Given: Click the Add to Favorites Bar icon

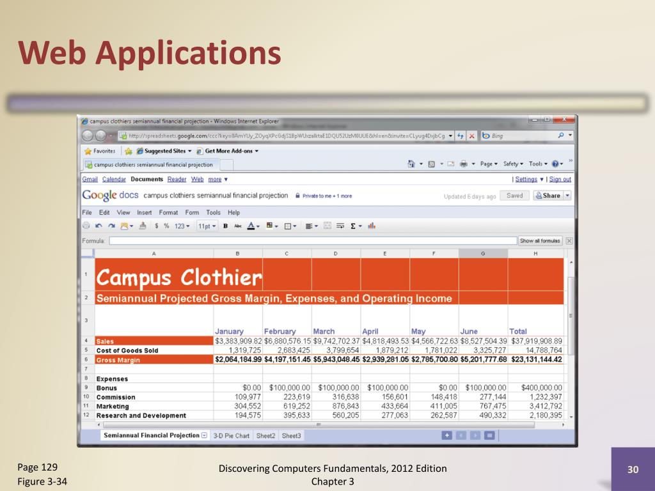Looking at the screenshot, I should point(128,151).
